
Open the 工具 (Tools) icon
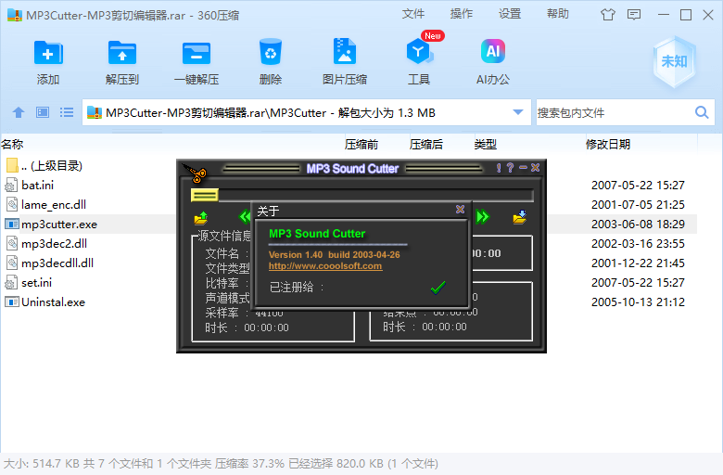[419, 52]
